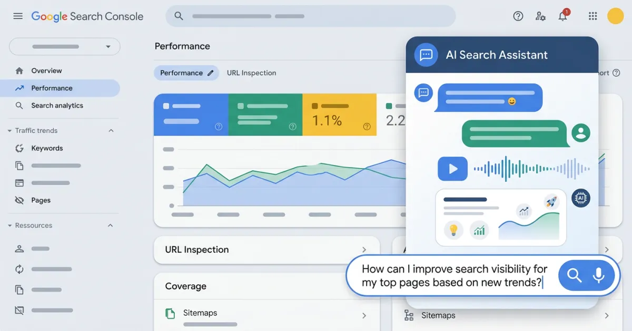Click the green Sitemaps document icon
632x331 pixels.
[170, 314]
